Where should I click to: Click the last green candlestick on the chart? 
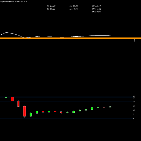coord(110,107)
